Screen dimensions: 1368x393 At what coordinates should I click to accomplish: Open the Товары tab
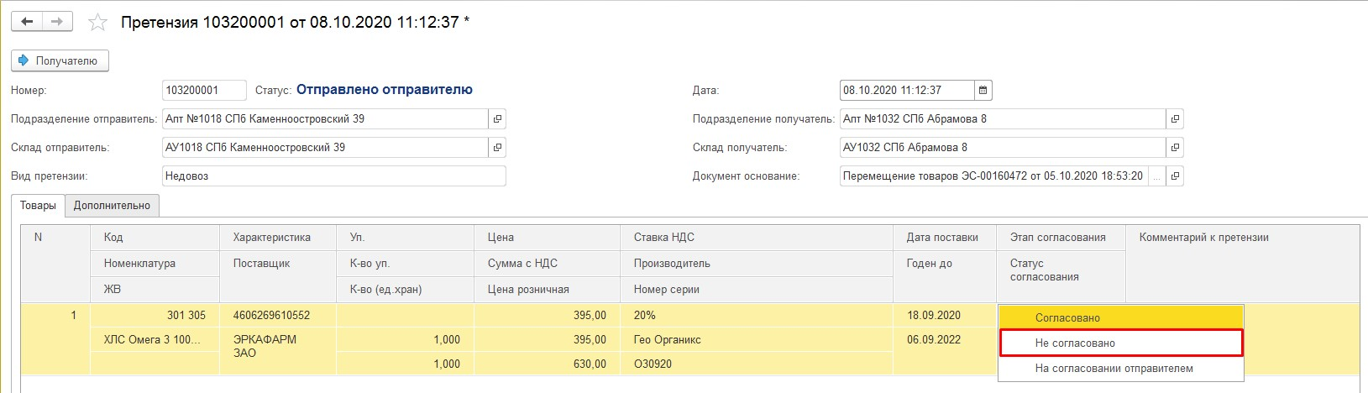pos(38,206)
